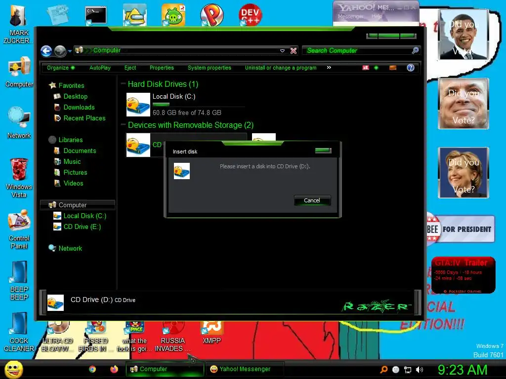Switch to Computer taskbar button

point(165,369)
